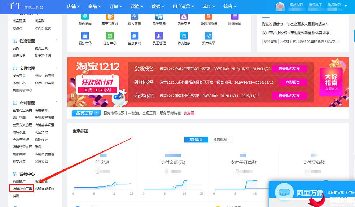The width and height of the screenshot is (355, 207).
Task: Open 仓库中的宝贝 in the sidebar
Action: (44, 83)
